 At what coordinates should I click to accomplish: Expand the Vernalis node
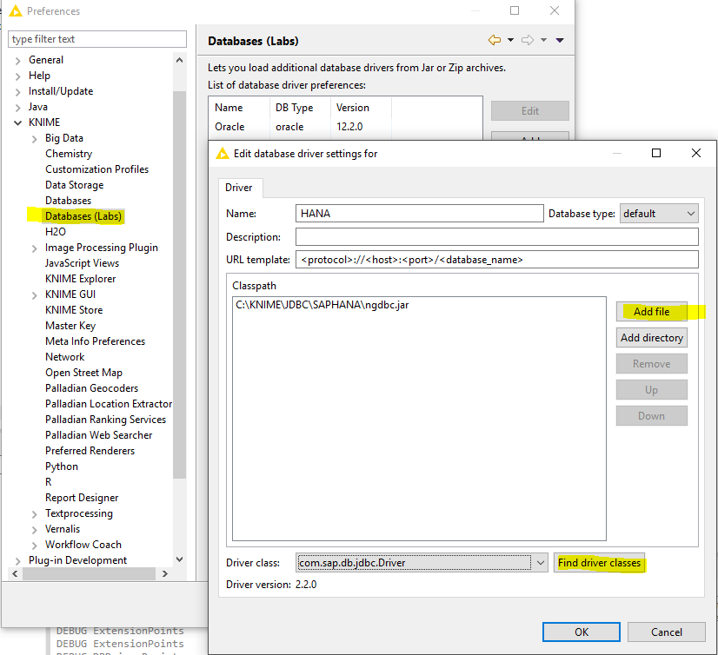pos(35,530)
